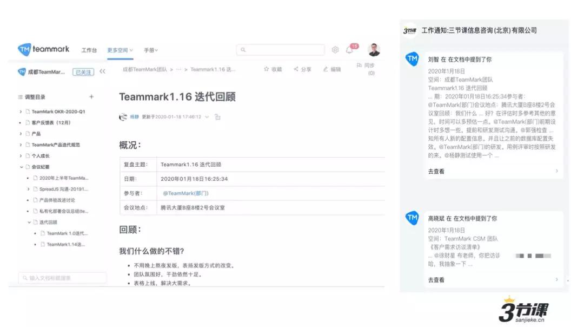Click the author avatar next to 杨静
Viewport: 584px width, 327px height.
click(x=123, y=117)
